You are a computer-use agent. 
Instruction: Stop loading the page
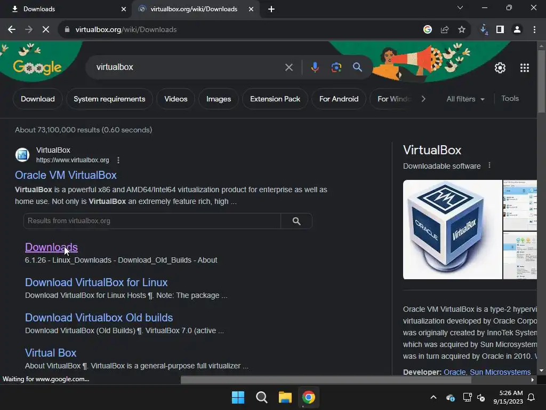tap(46, 30)
